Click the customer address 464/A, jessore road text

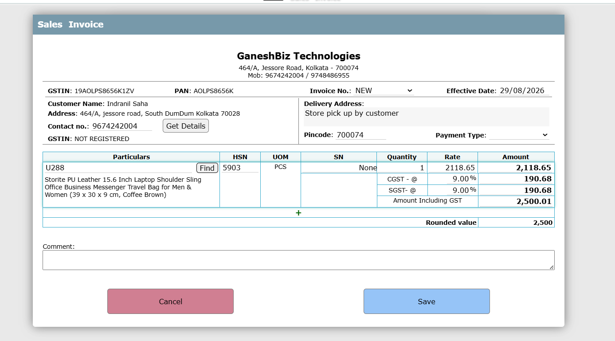160,114
